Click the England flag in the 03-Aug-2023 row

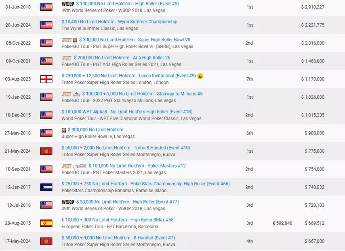click(46, 79)
